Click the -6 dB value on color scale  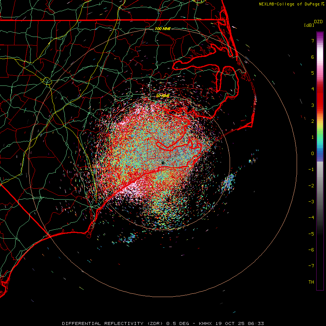pos(311,250)
